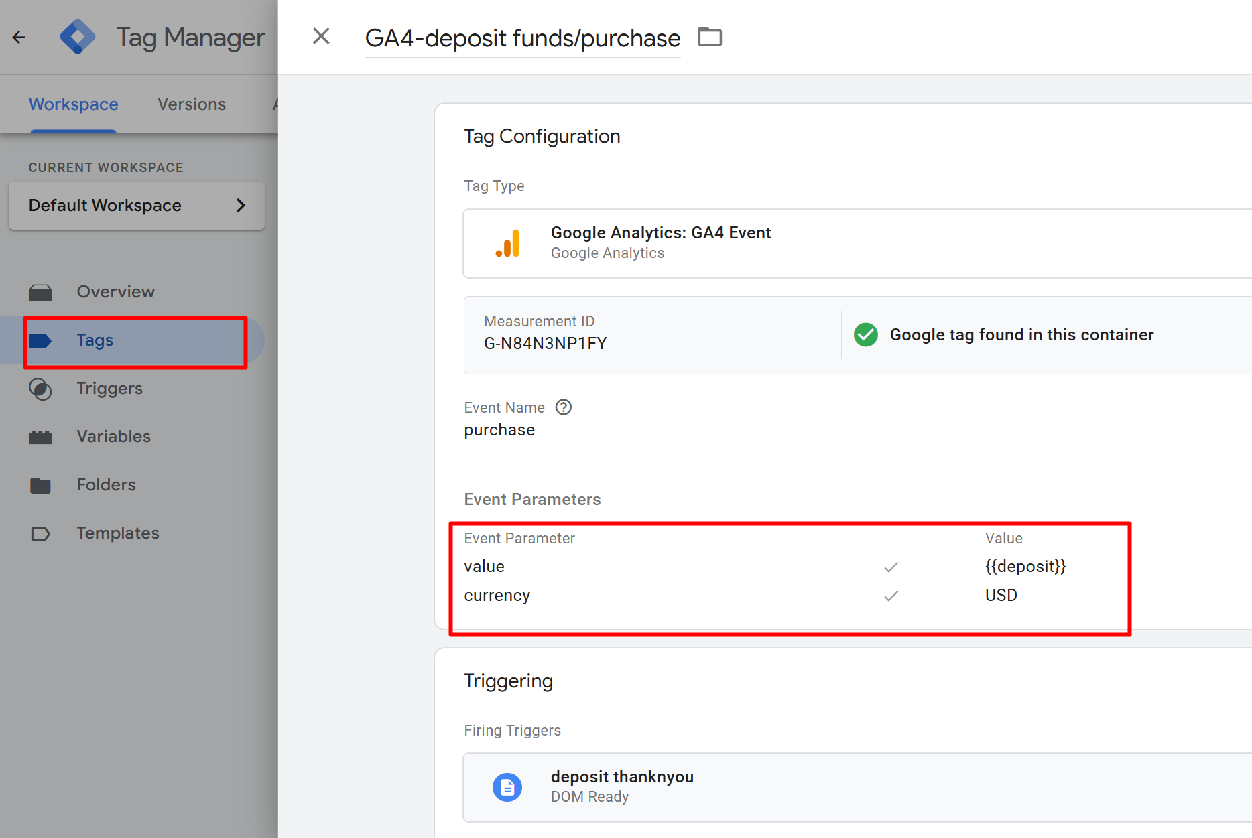Click checkmark in the currency parameter row
The image size is (1252, 838).
pos(891,596)
